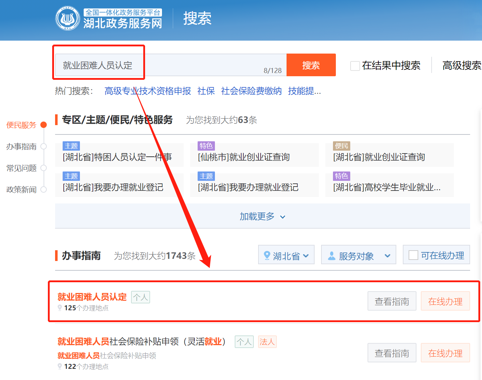Click the location pin icon beside 湖北省
Image resolution: width=482 pixels, height=380 pixels.
267,256
